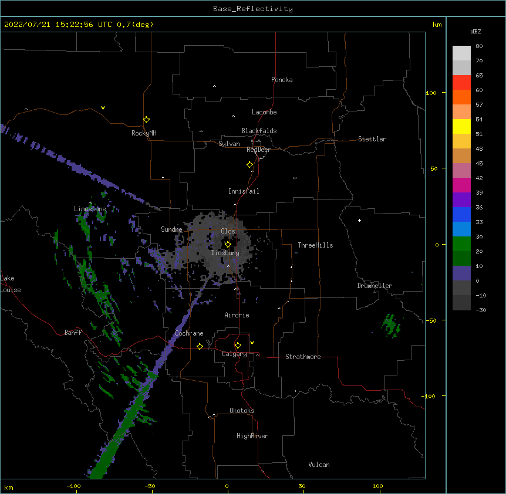This screenshot has width=506, height=494.
Task: Select the royal blue legend swatch
Action: point(461,214)
